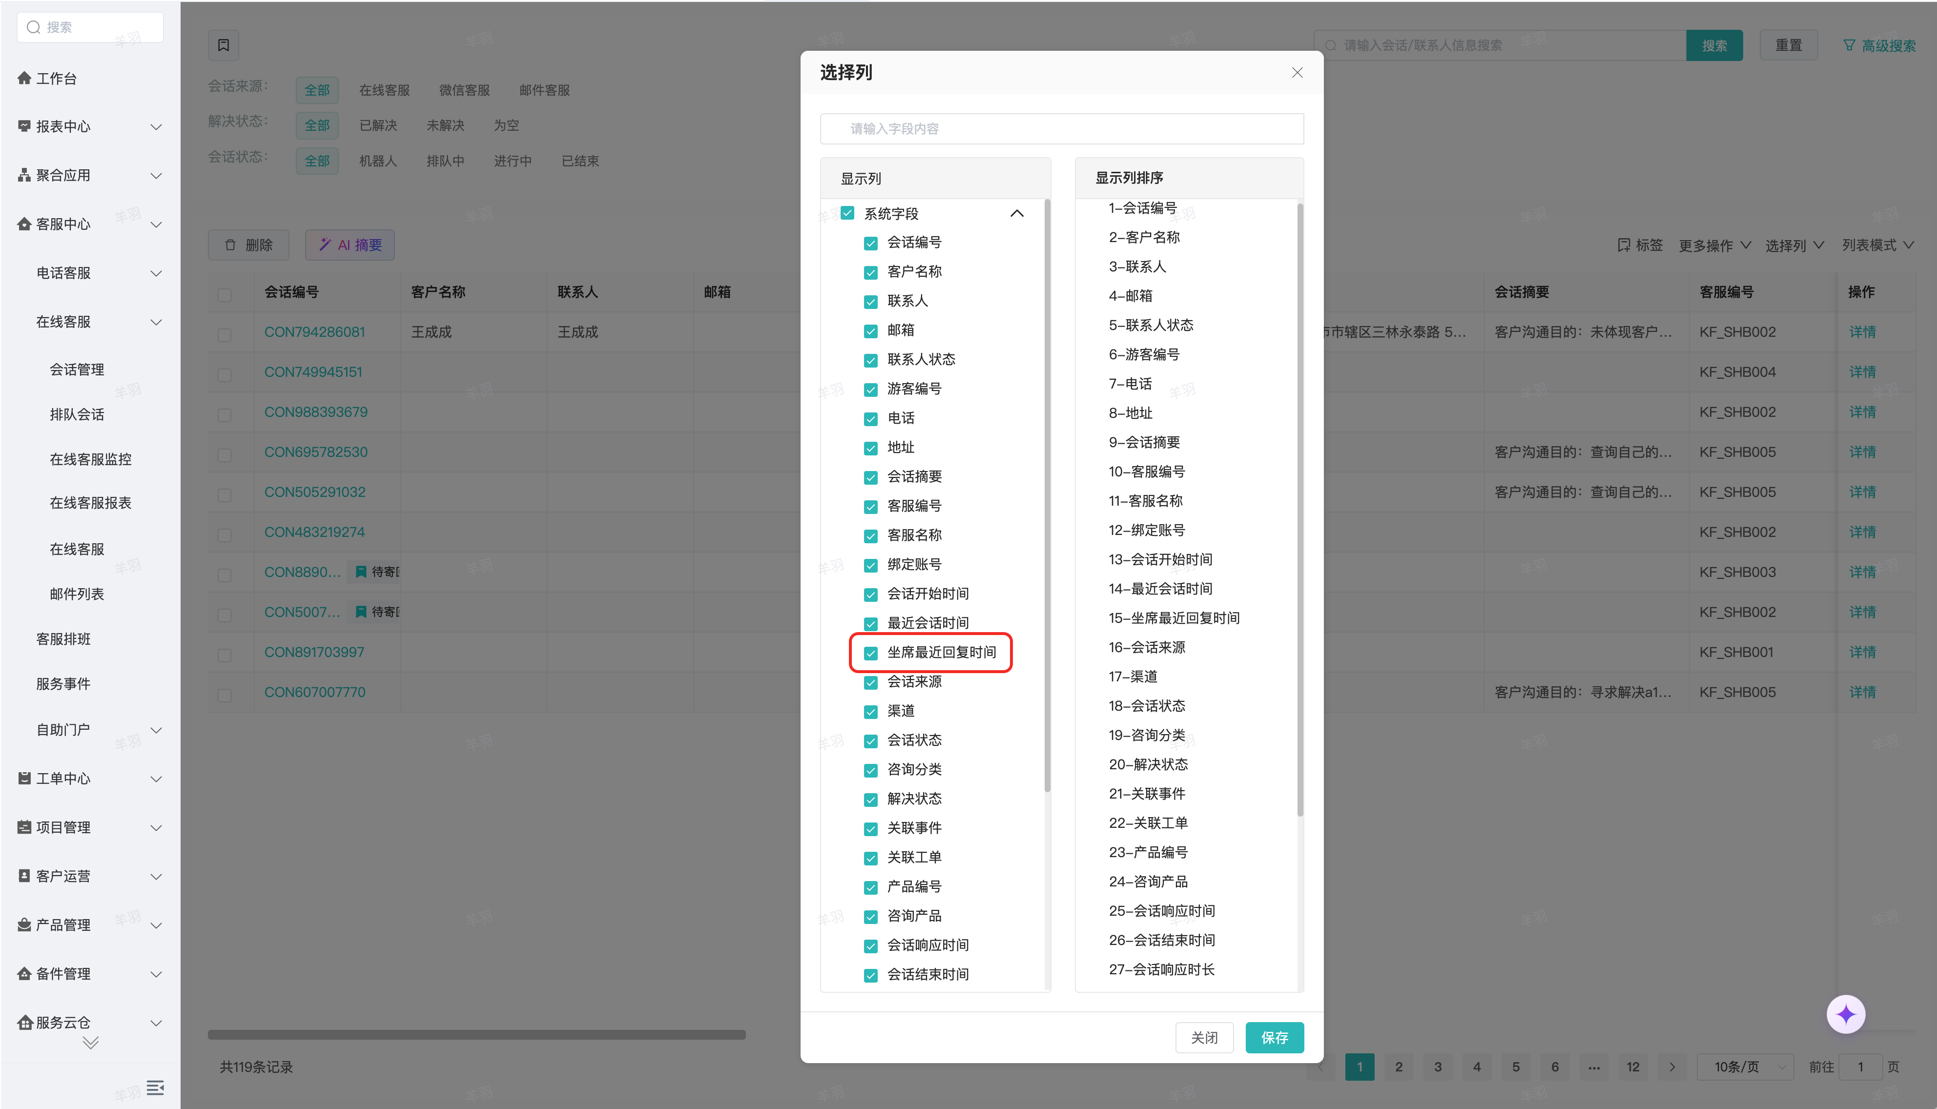Open the 10条/页 page size dropdown
Screen dimensions: 1937x1109
click(x=1745, y=1067)
